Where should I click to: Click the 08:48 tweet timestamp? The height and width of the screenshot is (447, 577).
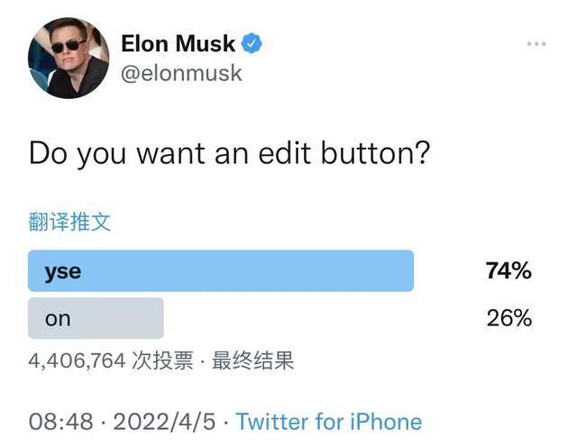click(x=60, y=421)
